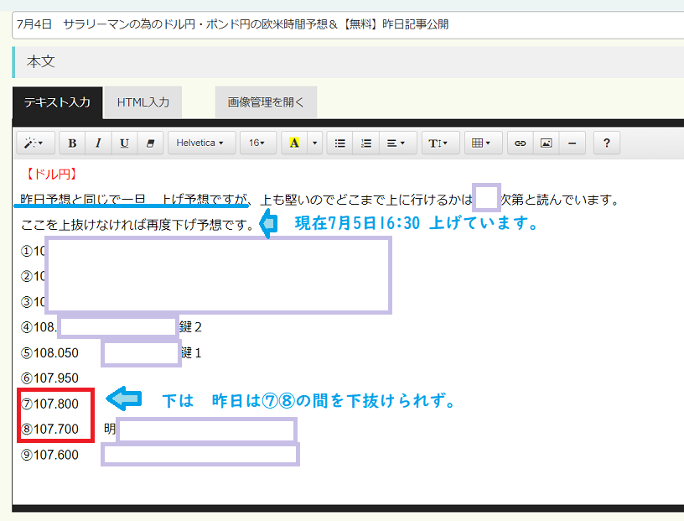Insert an ordered numbered list
Viewport: 684px width, 521px height.
pos(366,143)
